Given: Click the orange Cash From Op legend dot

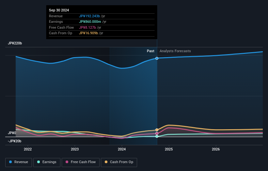Looking at the screenshot, I should 106,162.
